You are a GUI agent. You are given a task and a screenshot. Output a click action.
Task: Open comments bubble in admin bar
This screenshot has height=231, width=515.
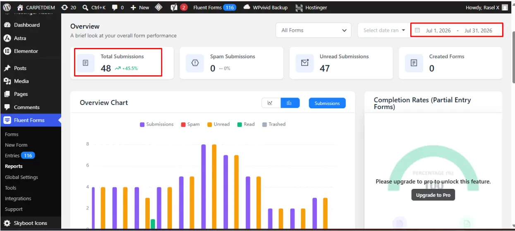[x=117, y=7]
